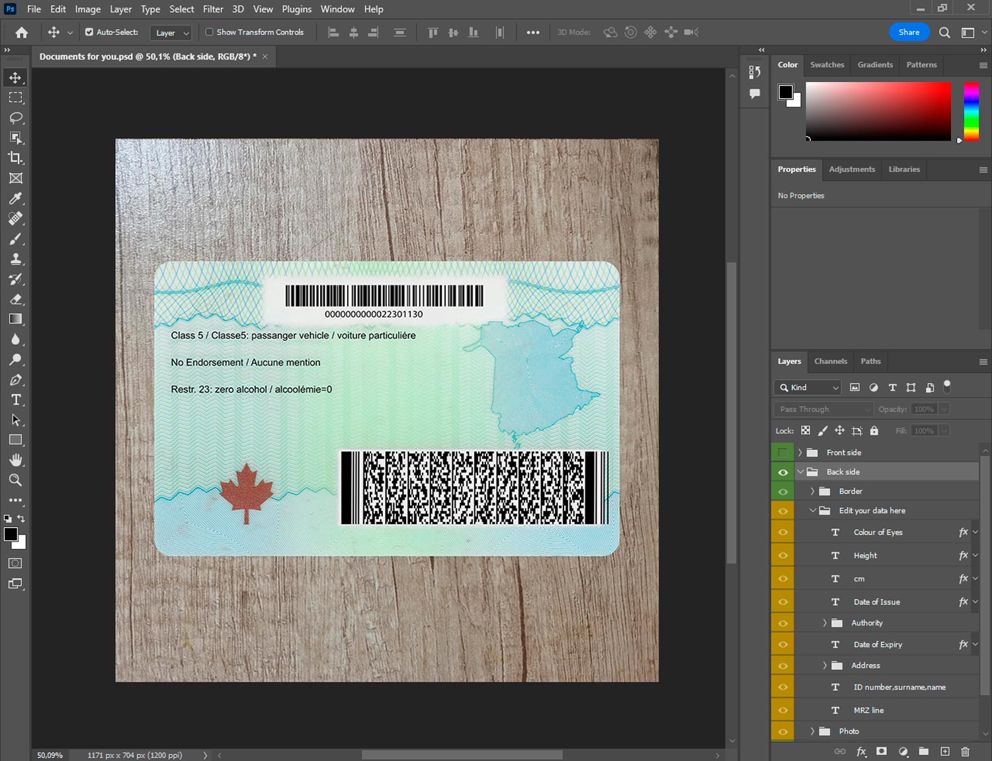
Task: Activate the Hand tool
Action: (16, 460)
